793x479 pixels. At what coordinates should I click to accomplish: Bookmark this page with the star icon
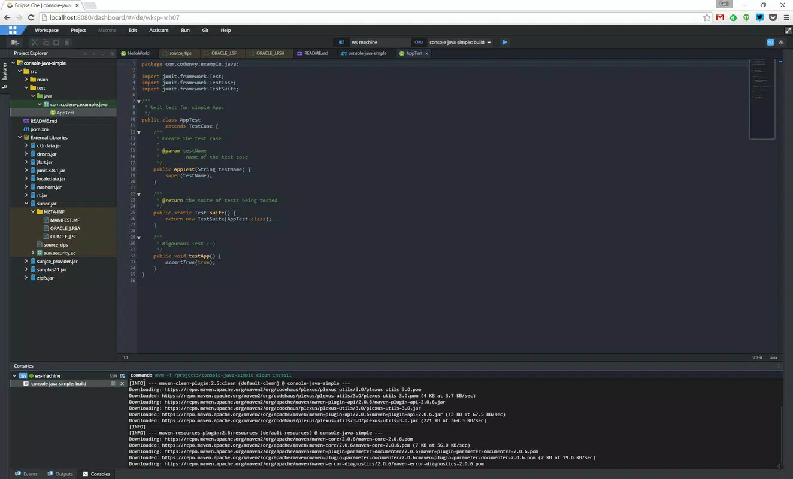tap(707, 17)
